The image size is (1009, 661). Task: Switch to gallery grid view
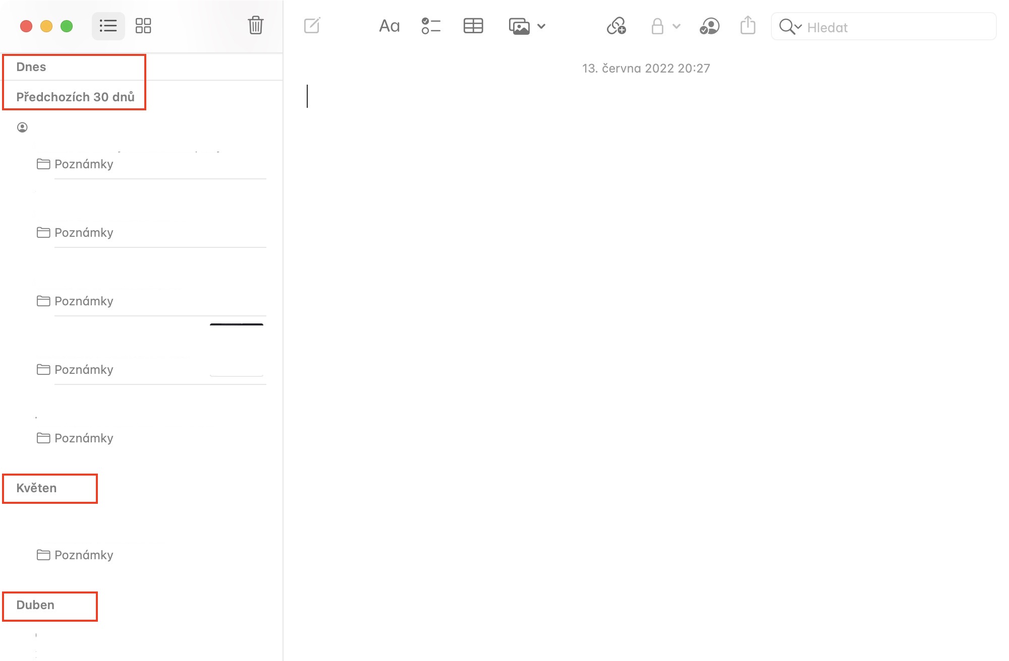coord(143,26)
